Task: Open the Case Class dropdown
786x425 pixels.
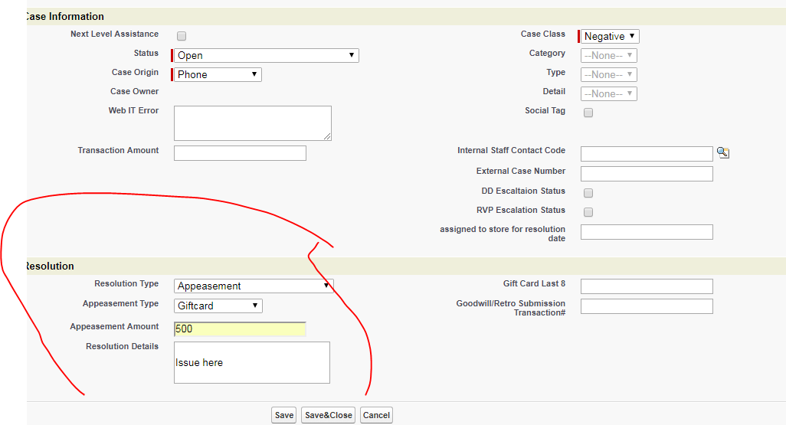Action: tap(610, 36)
